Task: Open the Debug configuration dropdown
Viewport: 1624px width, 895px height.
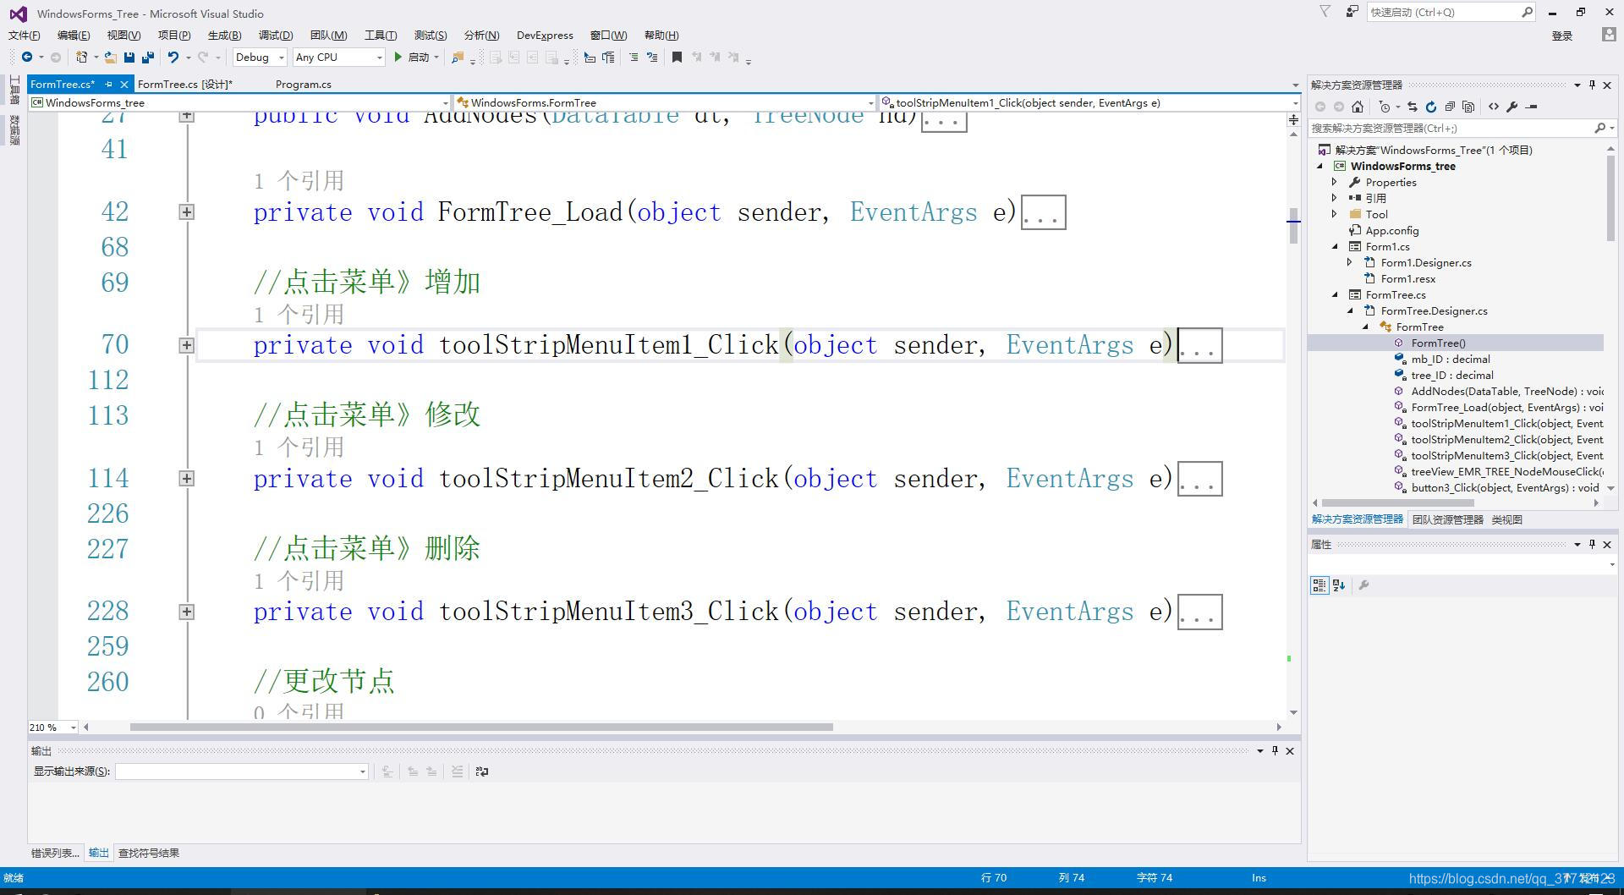Action: click(281, 57)
